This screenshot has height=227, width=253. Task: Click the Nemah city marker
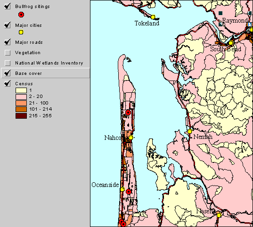tap(190, 131)
